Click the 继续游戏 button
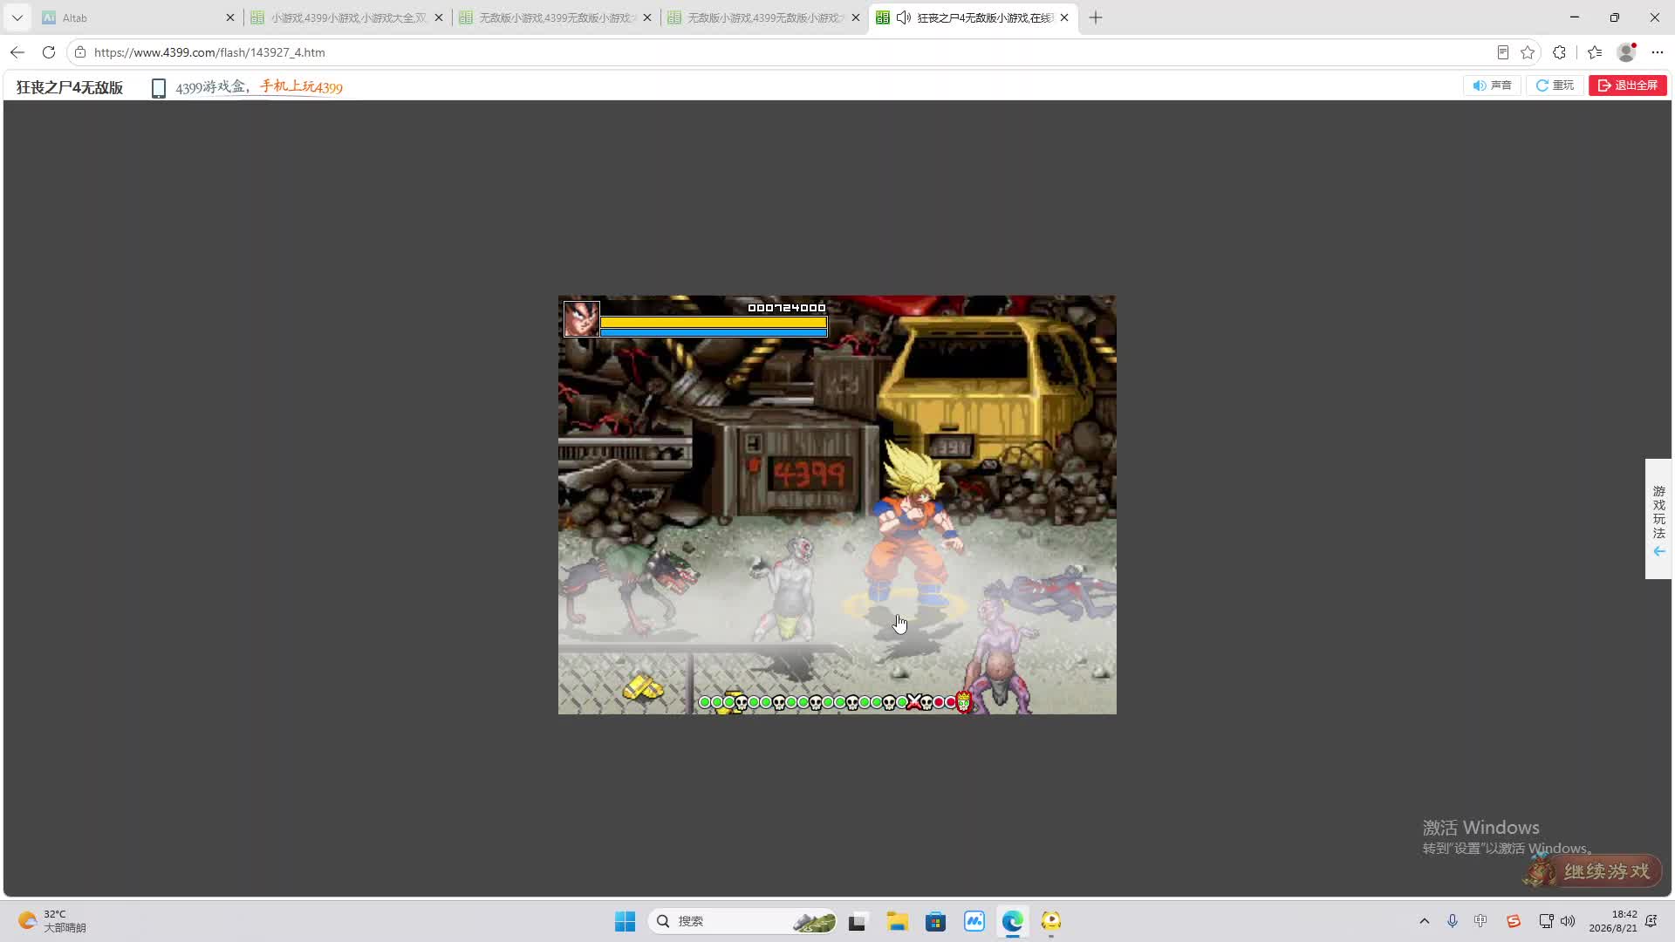 [1593, 871]
